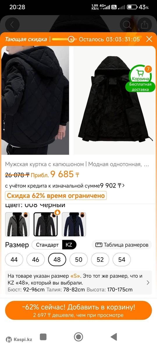
Task: Open the open-jacket product photo
Action: (x=115, y=101)
